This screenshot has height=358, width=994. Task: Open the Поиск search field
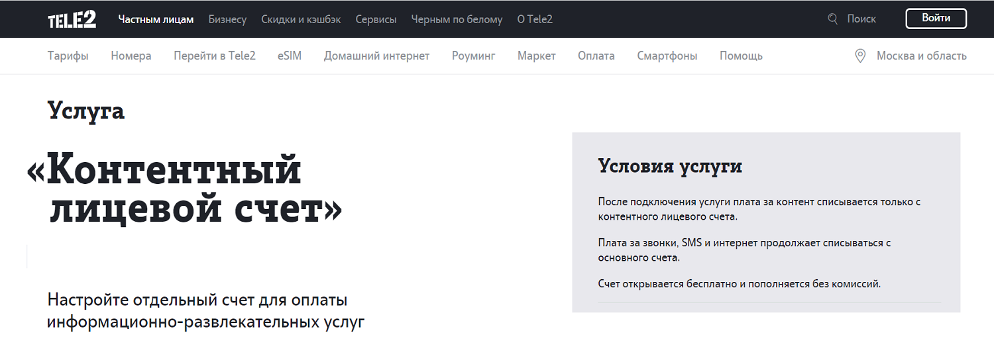pos(861,19)
